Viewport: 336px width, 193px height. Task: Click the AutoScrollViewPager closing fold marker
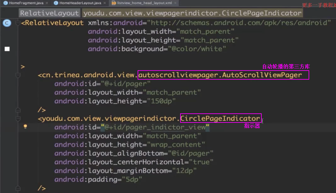click(18, 110)
